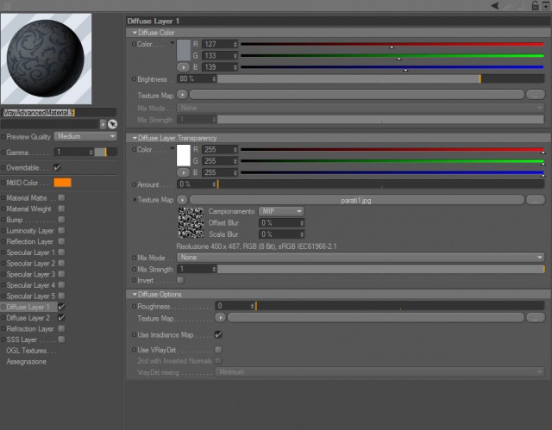
Task: Click the cursor pick icon under material name
Action: point(112,124)
